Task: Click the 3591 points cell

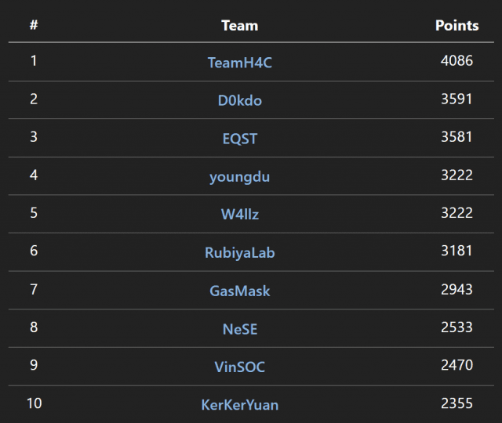Action: point(457,99)
